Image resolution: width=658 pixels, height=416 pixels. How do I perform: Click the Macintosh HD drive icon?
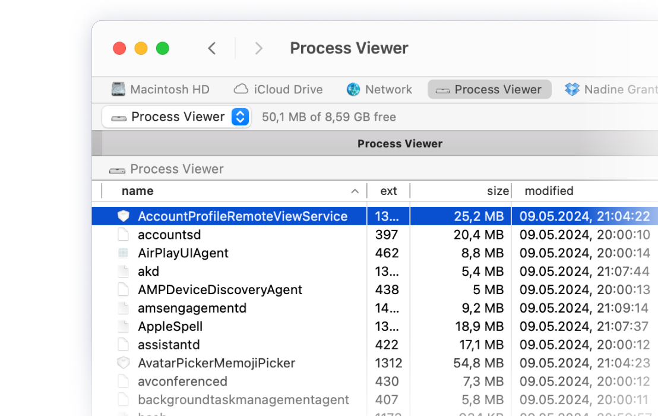coord(117,89)
